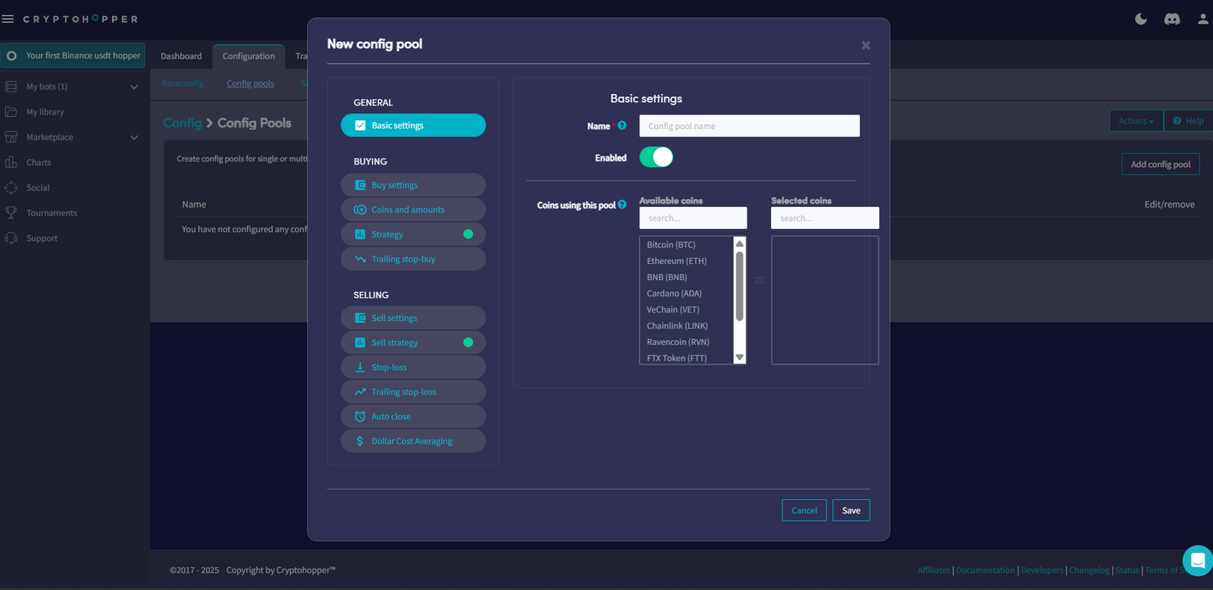Open the Baseconfig sub-tab

point(183,83)
